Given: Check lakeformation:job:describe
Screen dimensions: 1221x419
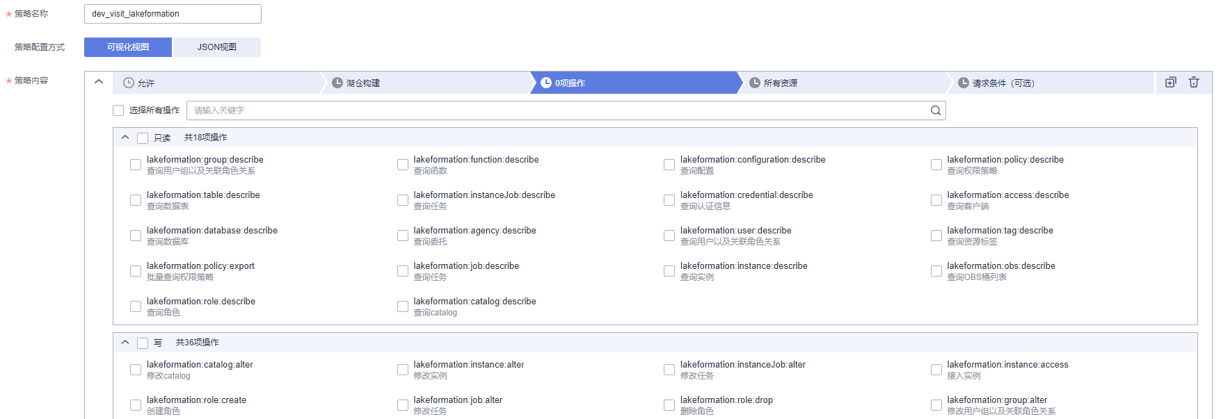Looking at the screenshot, I should tap(403, 271).
